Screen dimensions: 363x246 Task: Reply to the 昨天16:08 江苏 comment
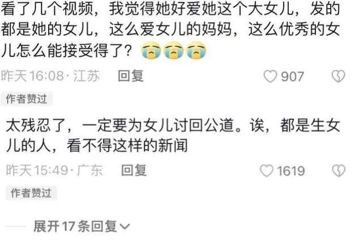click(131, 76)
